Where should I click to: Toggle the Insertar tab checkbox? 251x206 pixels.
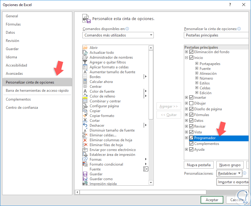191,98
